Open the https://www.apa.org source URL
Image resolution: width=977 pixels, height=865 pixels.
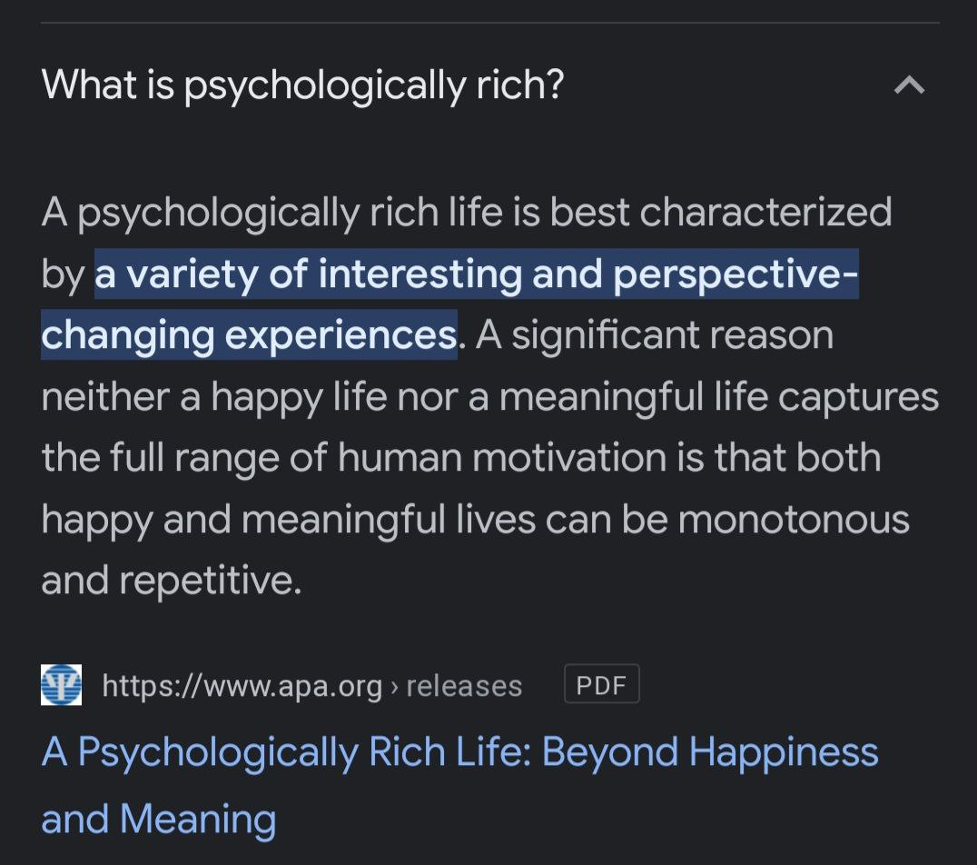pyautogui.click(x=242, y=686)
